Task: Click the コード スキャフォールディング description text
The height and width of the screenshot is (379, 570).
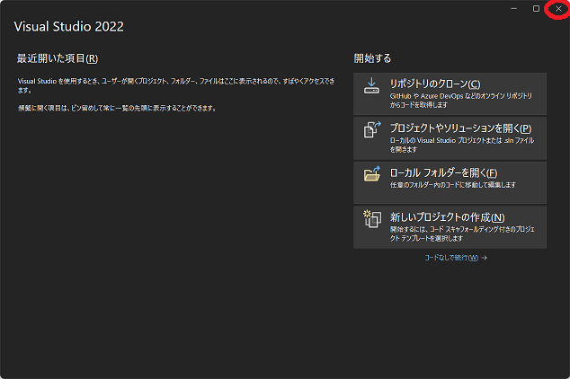Action: pyautogui.click(x=462, y=234)
